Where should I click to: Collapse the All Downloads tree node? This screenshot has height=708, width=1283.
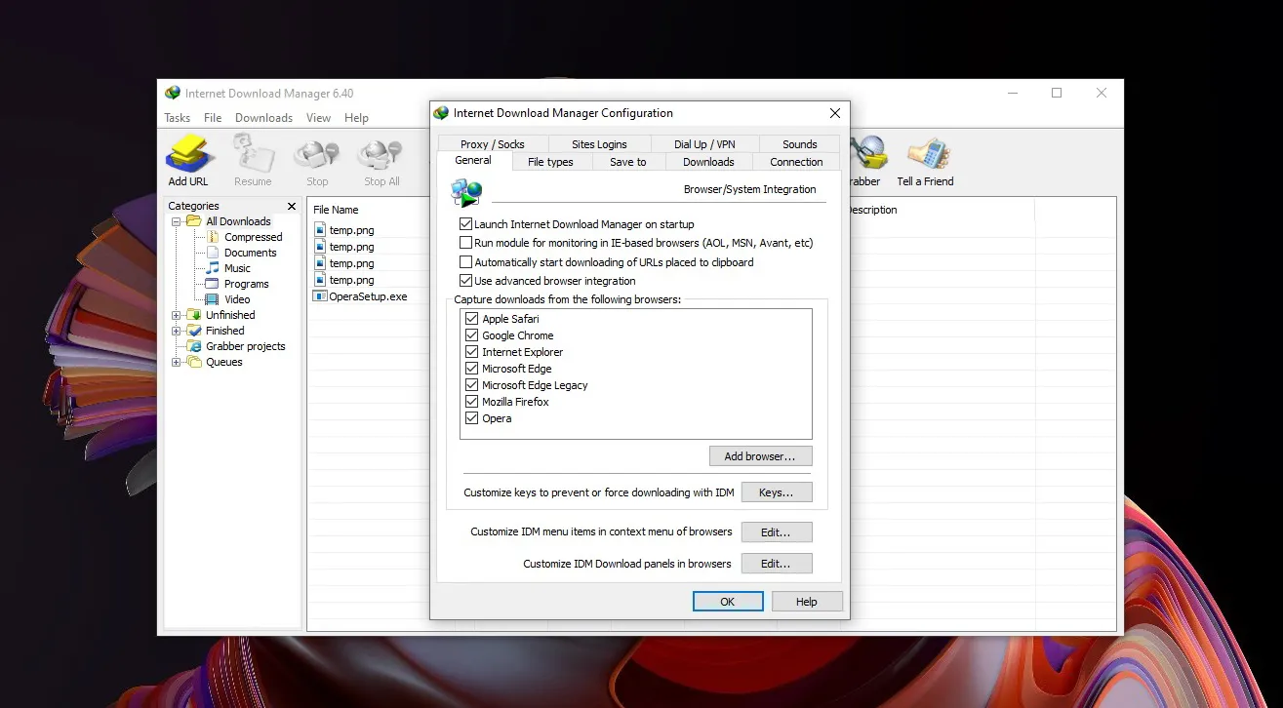pyautogui.click(x=177, y=221)
